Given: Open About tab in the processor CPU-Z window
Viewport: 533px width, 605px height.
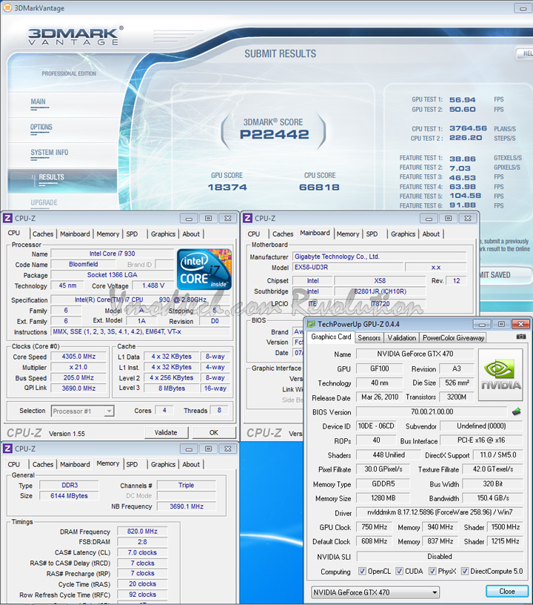Looking at the screenshot, I should click(x=191, y=234).
